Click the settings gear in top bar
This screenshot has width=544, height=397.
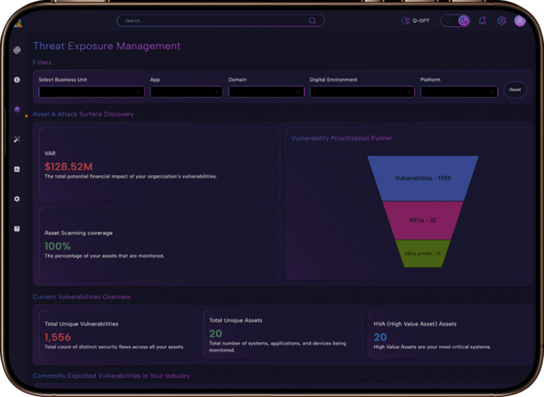pyautogui.click(x=501, y=21)
